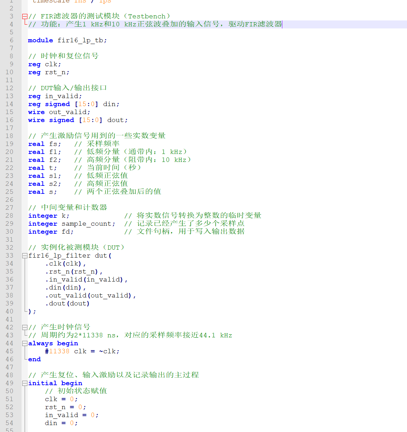This screenshot has width=407, height=432.
Task: Click the comment '// DUT输入/输出接口'
Action: tap(68, 88)
